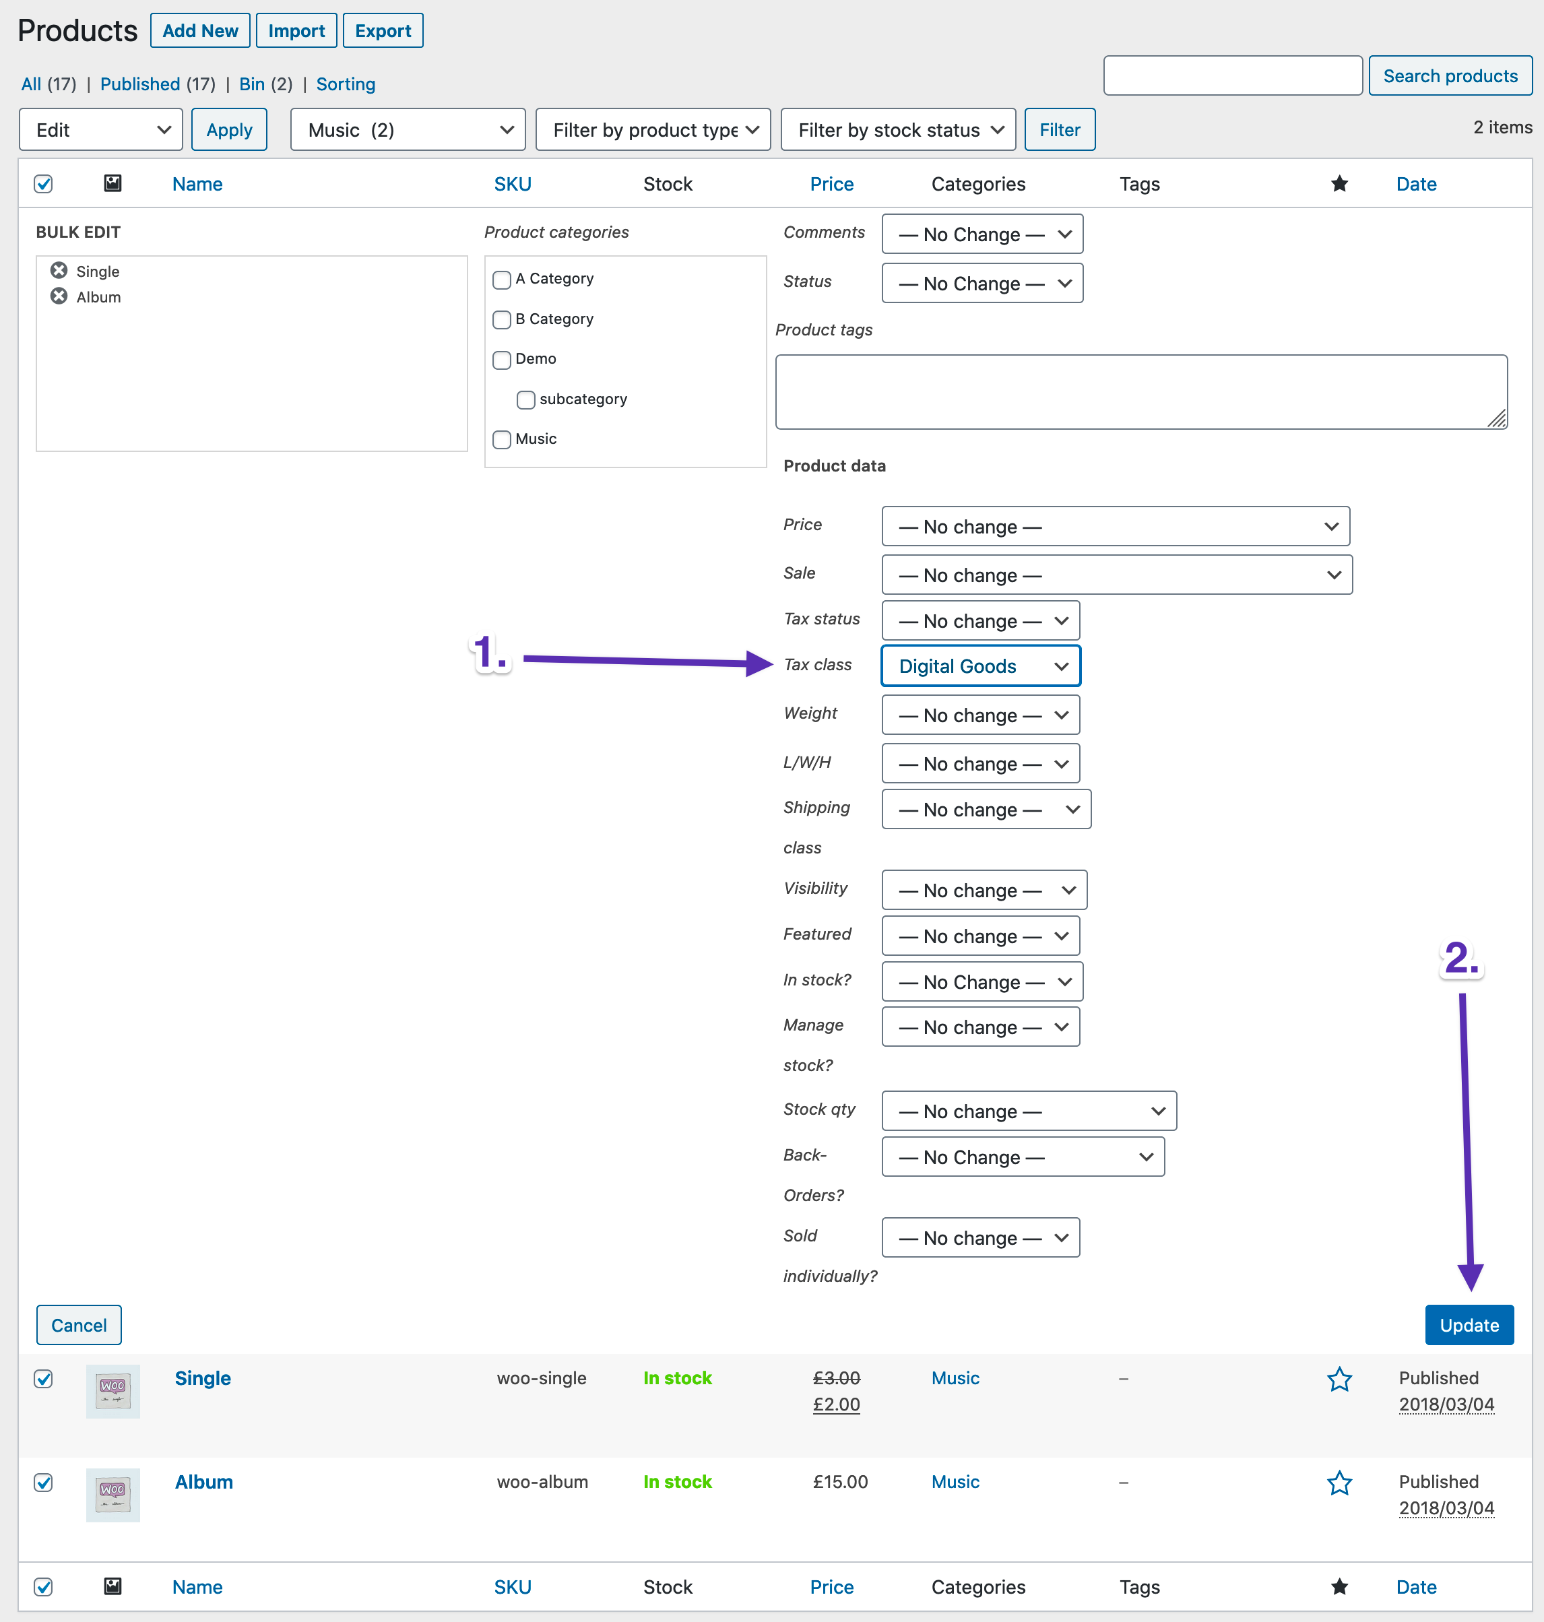
Task: Open the Weight dropdown
Action: click(x=980, y=715)
